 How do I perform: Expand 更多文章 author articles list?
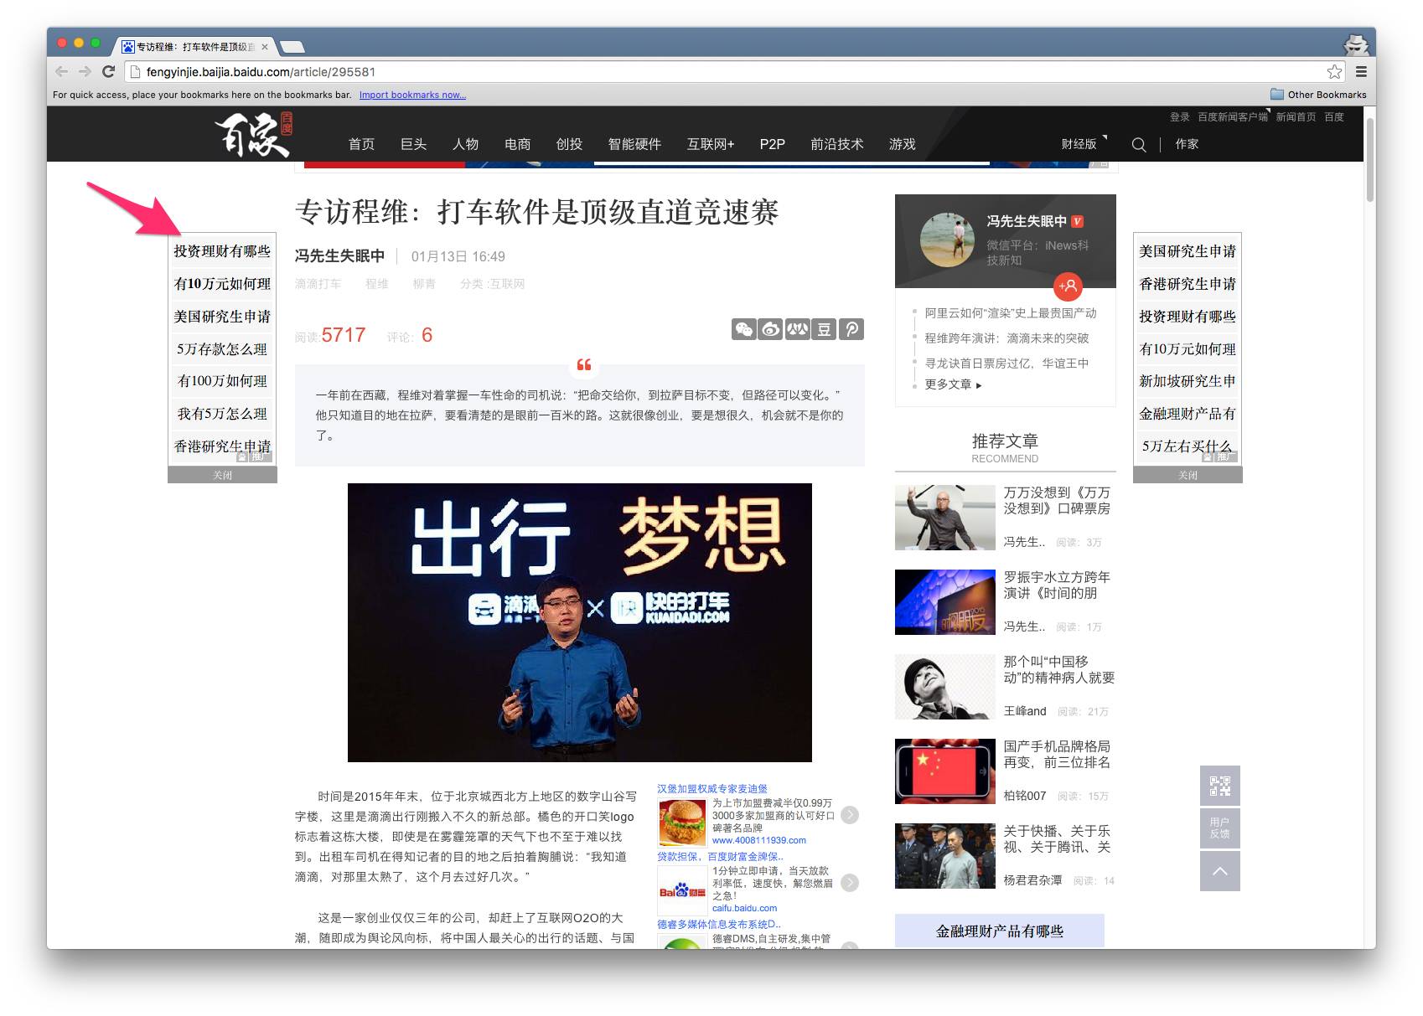(953, 384)
